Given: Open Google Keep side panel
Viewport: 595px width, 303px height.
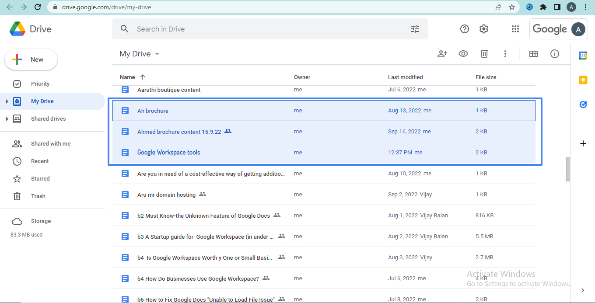Looking at the screenshot, I should click(x=583, y=80).
